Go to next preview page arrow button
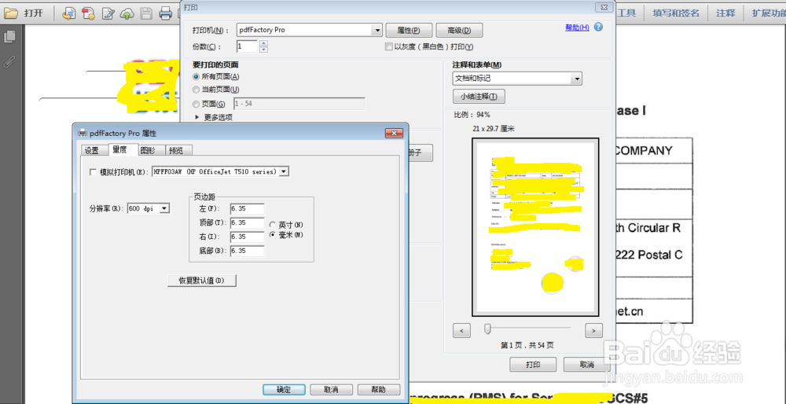The width and height of the screenshot is (786, 404). pos(593,331)
